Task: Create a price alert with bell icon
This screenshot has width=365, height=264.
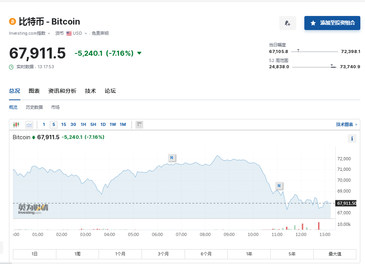Action: (288, 23)
